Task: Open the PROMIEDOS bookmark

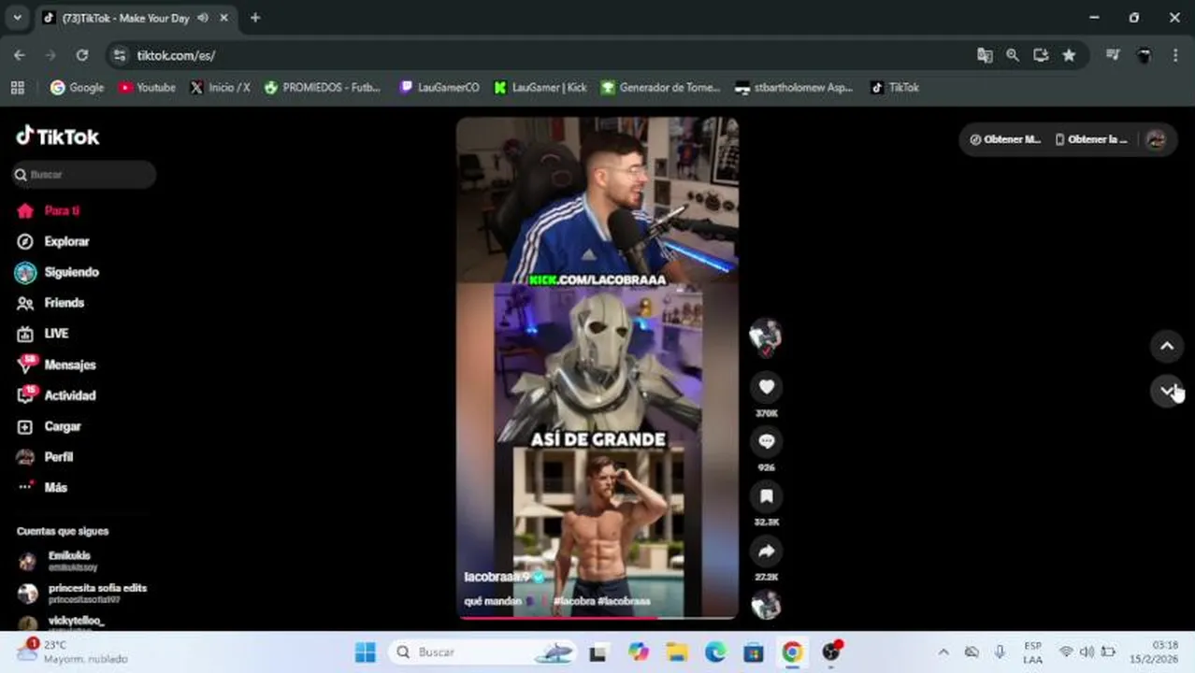Action: 323,87
